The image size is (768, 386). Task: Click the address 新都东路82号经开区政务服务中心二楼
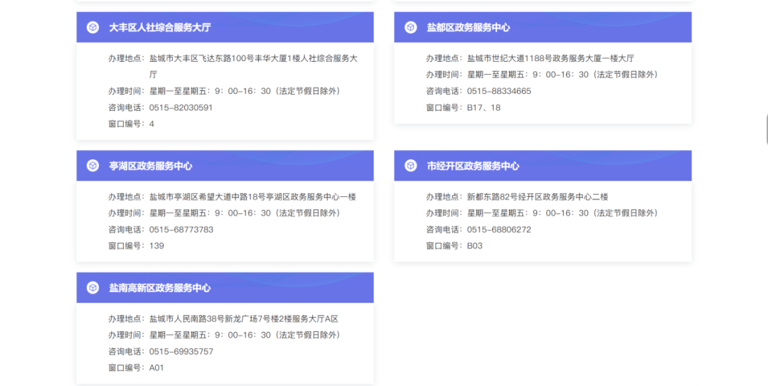point(538,197)
